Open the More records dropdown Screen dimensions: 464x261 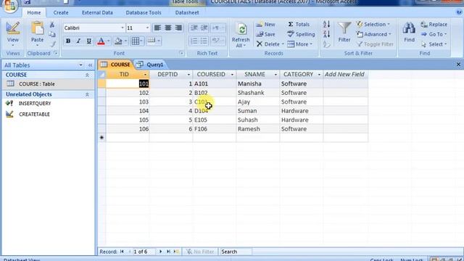[299, 44]
